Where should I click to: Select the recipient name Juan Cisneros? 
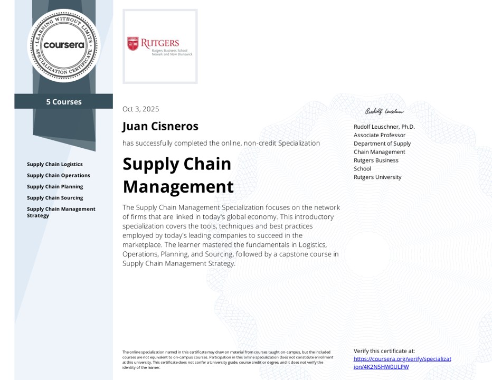pos(160,126)
